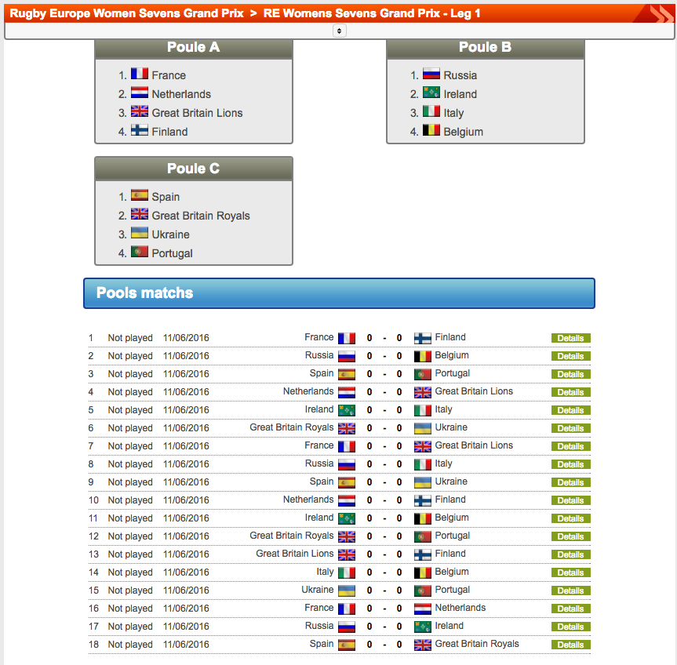Select Great Britain Lions in Poule A
Screen dimensions: 677x665
pyautogui.click(x=197, y=113)
